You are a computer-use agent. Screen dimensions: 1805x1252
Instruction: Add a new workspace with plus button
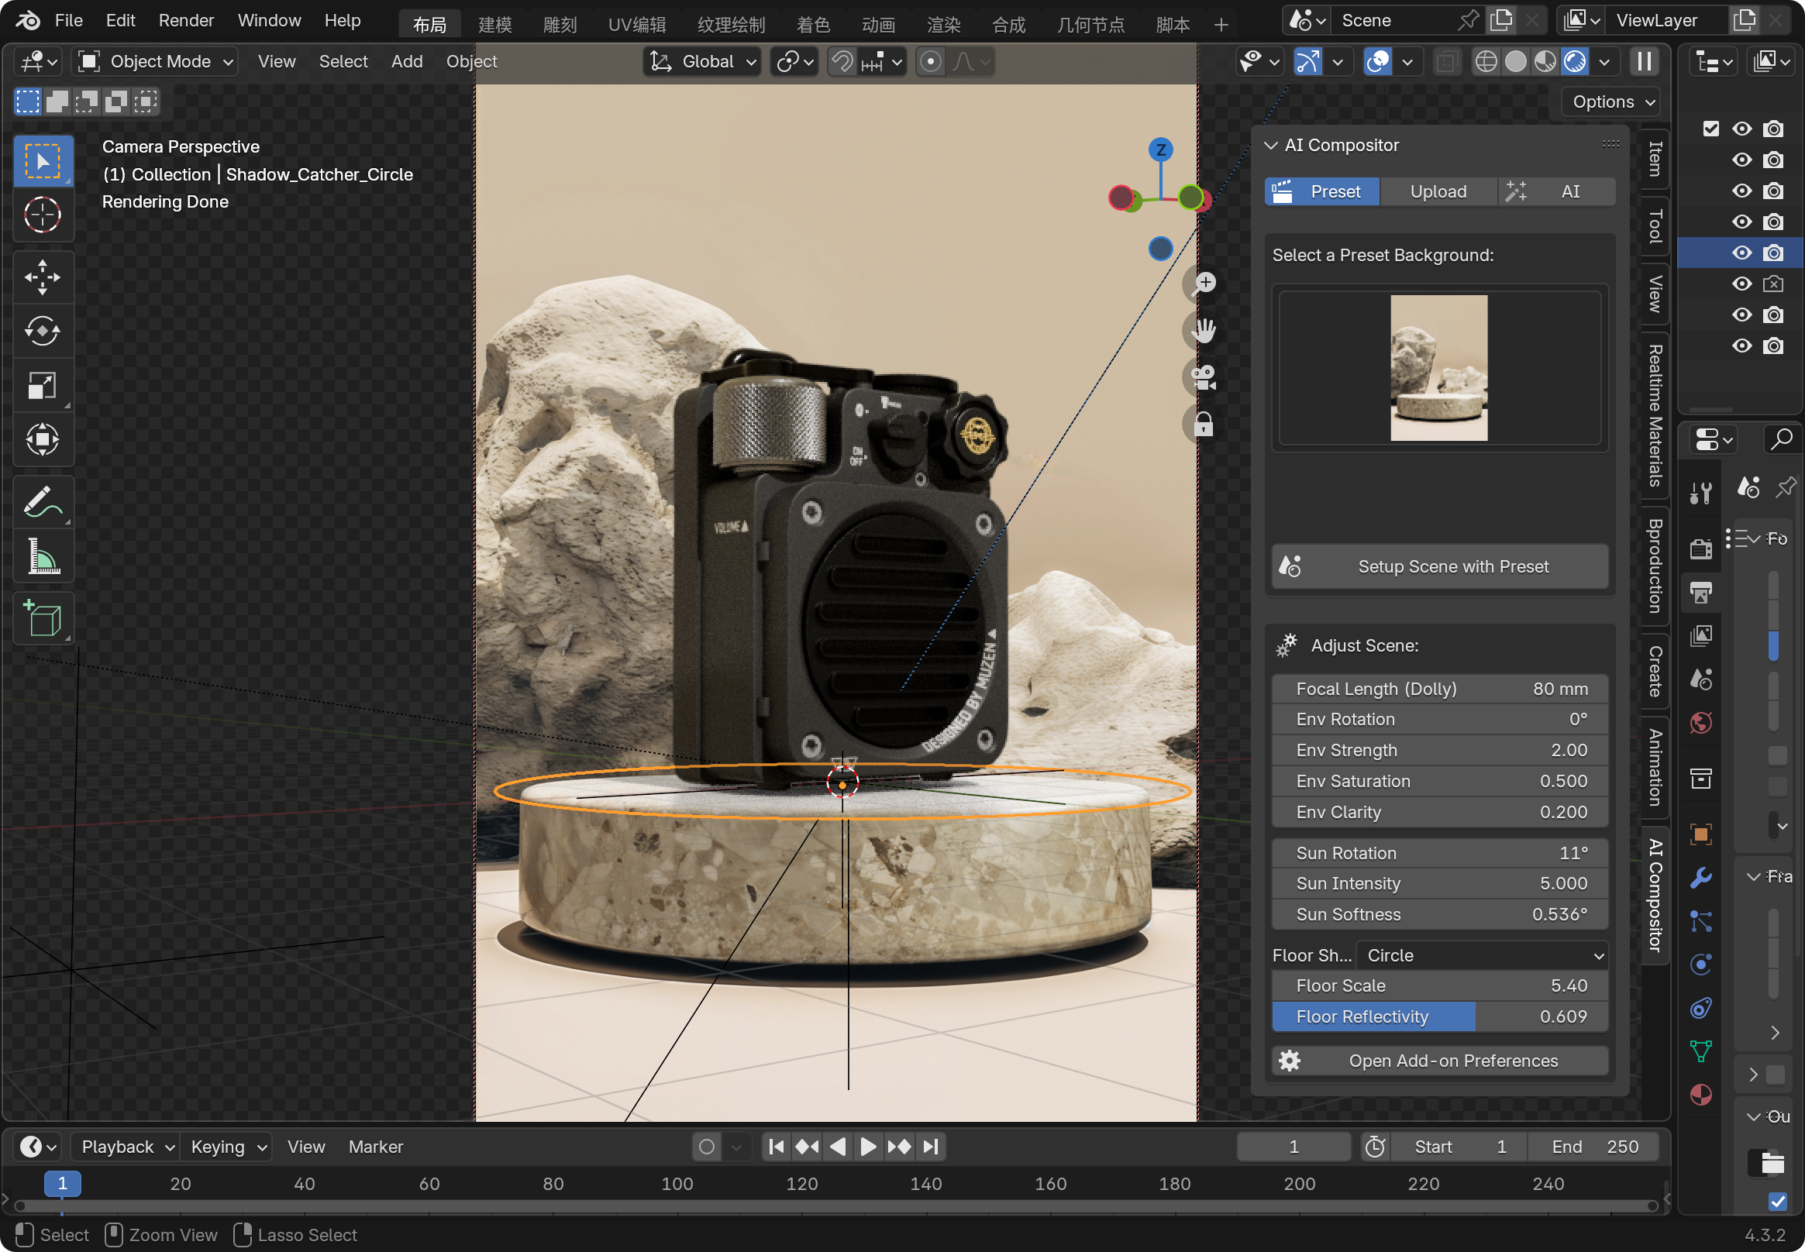click(x=1221, y=24)
